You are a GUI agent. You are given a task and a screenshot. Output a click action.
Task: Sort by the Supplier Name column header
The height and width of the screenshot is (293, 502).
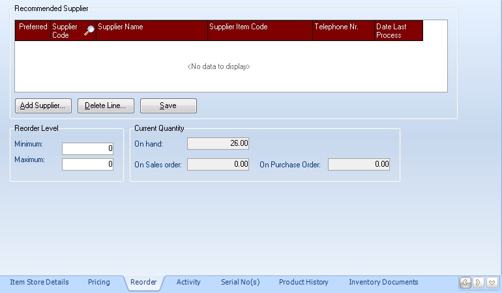pos(152,31)
